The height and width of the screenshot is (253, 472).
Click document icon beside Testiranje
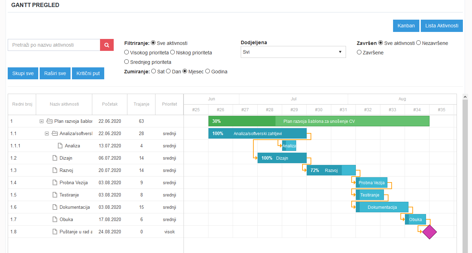coord(55,195)
